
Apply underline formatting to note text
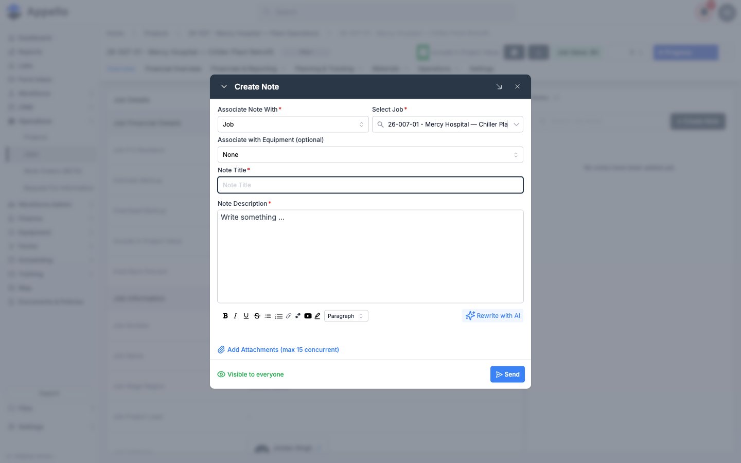point(246,316)
